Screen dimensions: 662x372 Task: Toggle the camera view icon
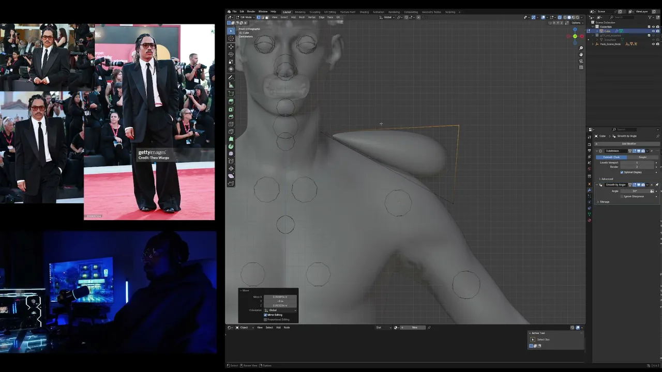tap(581, 61)
